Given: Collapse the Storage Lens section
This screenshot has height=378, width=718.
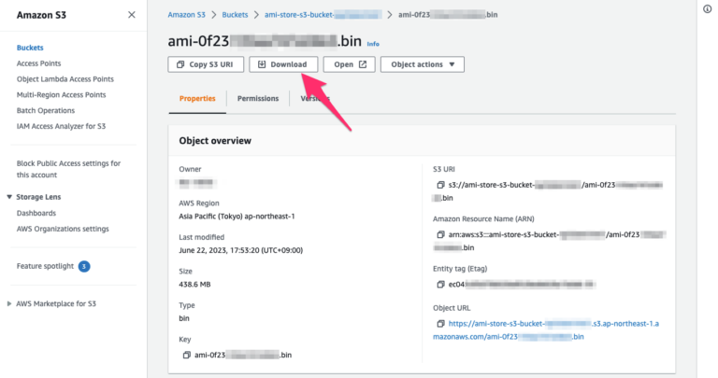Looking at the screenshot, I should (9, 197).
